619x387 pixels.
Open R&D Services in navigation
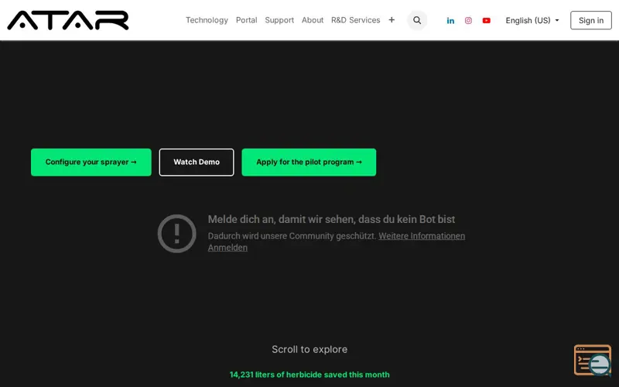tap(355, 20)
